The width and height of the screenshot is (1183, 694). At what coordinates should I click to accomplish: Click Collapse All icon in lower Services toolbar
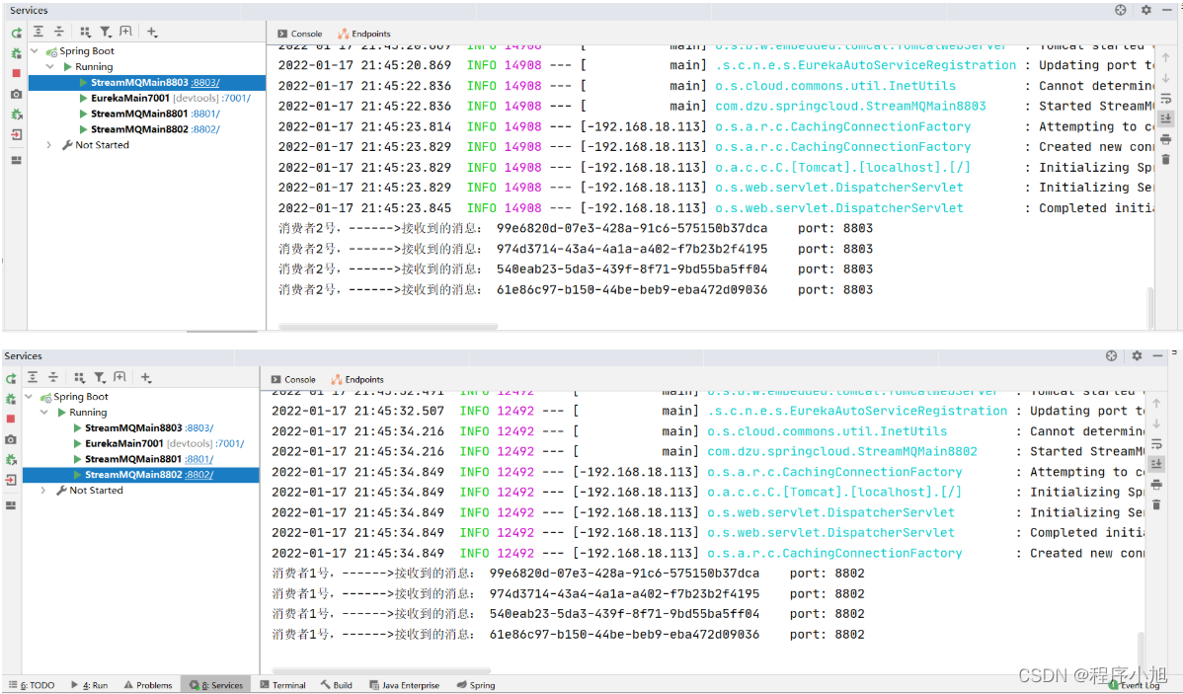[52, 377]
